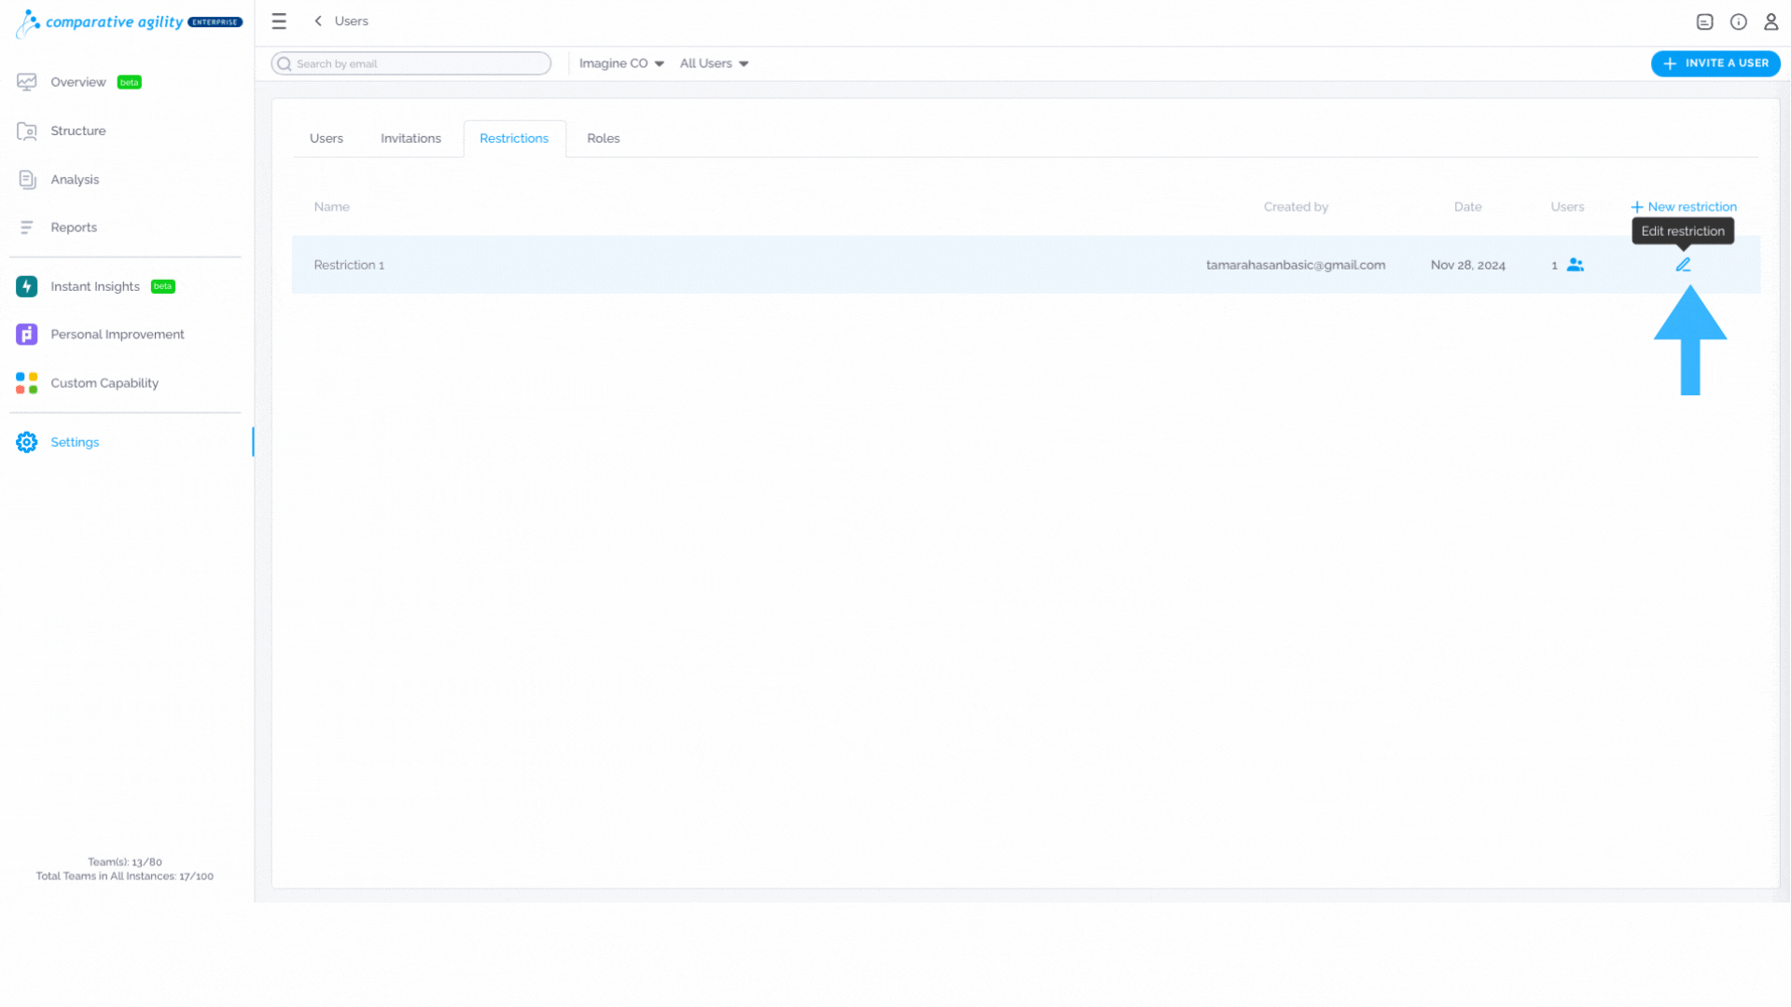Expand the All Users filter dropdown

(x=714, y=63)
